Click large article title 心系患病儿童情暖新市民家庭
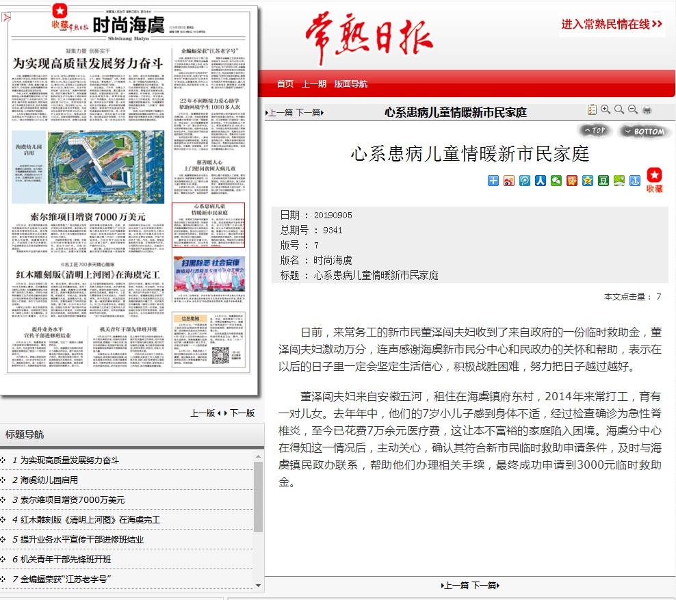676x600 pixels. [470, 154]
